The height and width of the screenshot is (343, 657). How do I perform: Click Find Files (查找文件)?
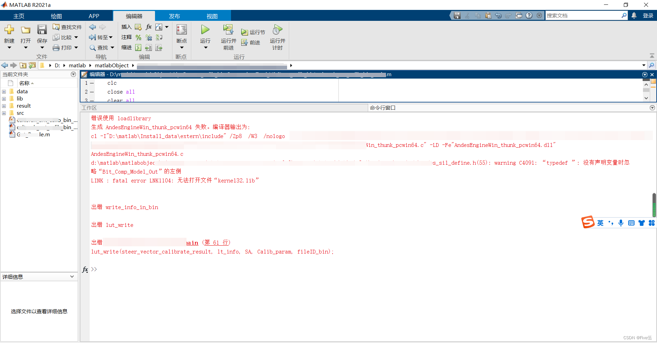click(x=67, y=27)
